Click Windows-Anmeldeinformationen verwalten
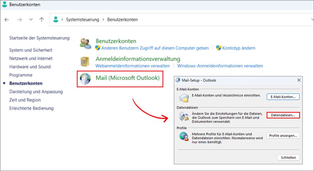 coord(220,66)
